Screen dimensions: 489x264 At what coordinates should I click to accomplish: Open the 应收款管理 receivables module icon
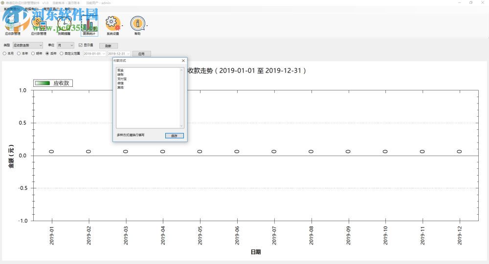point(13,24)
